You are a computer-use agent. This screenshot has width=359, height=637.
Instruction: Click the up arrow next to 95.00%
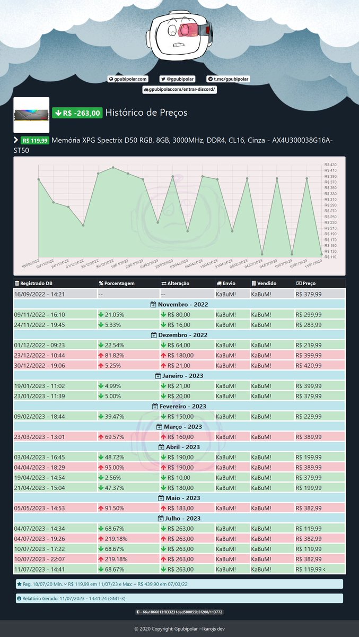[101, 467]
